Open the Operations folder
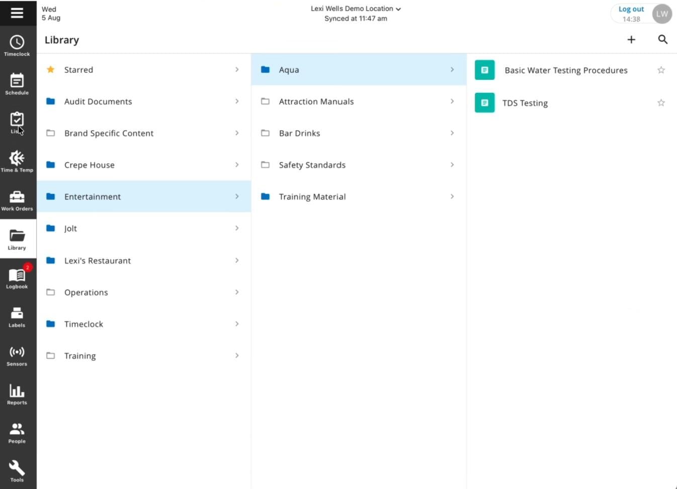 [x=144, y=292]
